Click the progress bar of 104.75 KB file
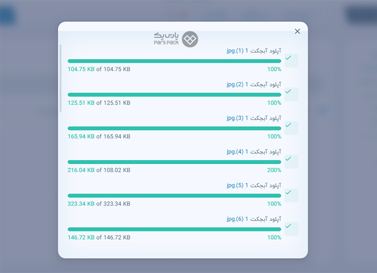377x273 pixels. (174, 61)
